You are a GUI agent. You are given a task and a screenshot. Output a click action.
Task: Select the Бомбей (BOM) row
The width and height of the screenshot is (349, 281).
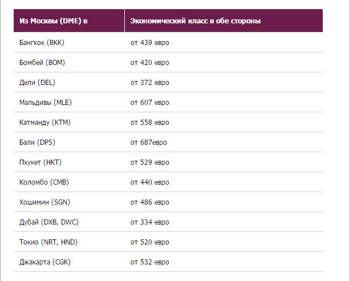[x=168, y=63]
